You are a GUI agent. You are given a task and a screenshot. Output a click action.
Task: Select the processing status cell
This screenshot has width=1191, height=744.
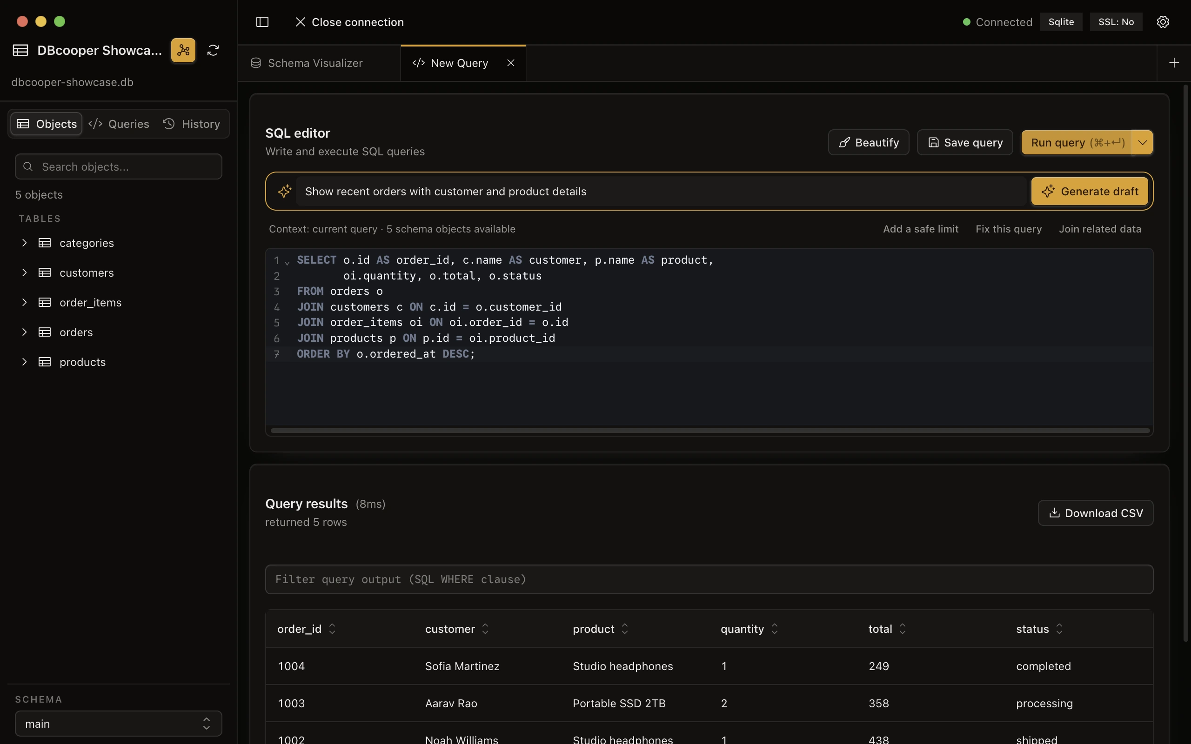tap(1044, 703)
